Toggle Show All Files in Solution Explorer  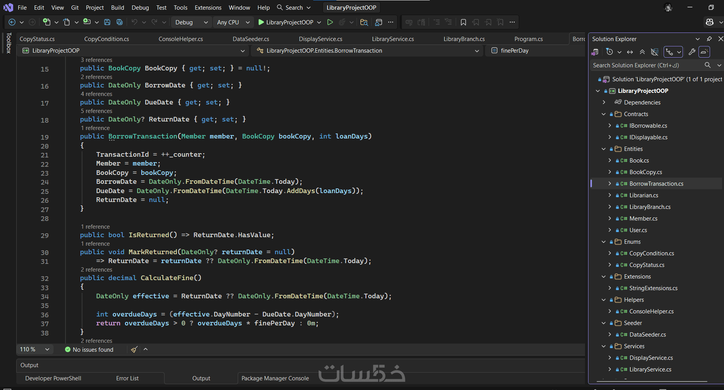coord(655,52)
